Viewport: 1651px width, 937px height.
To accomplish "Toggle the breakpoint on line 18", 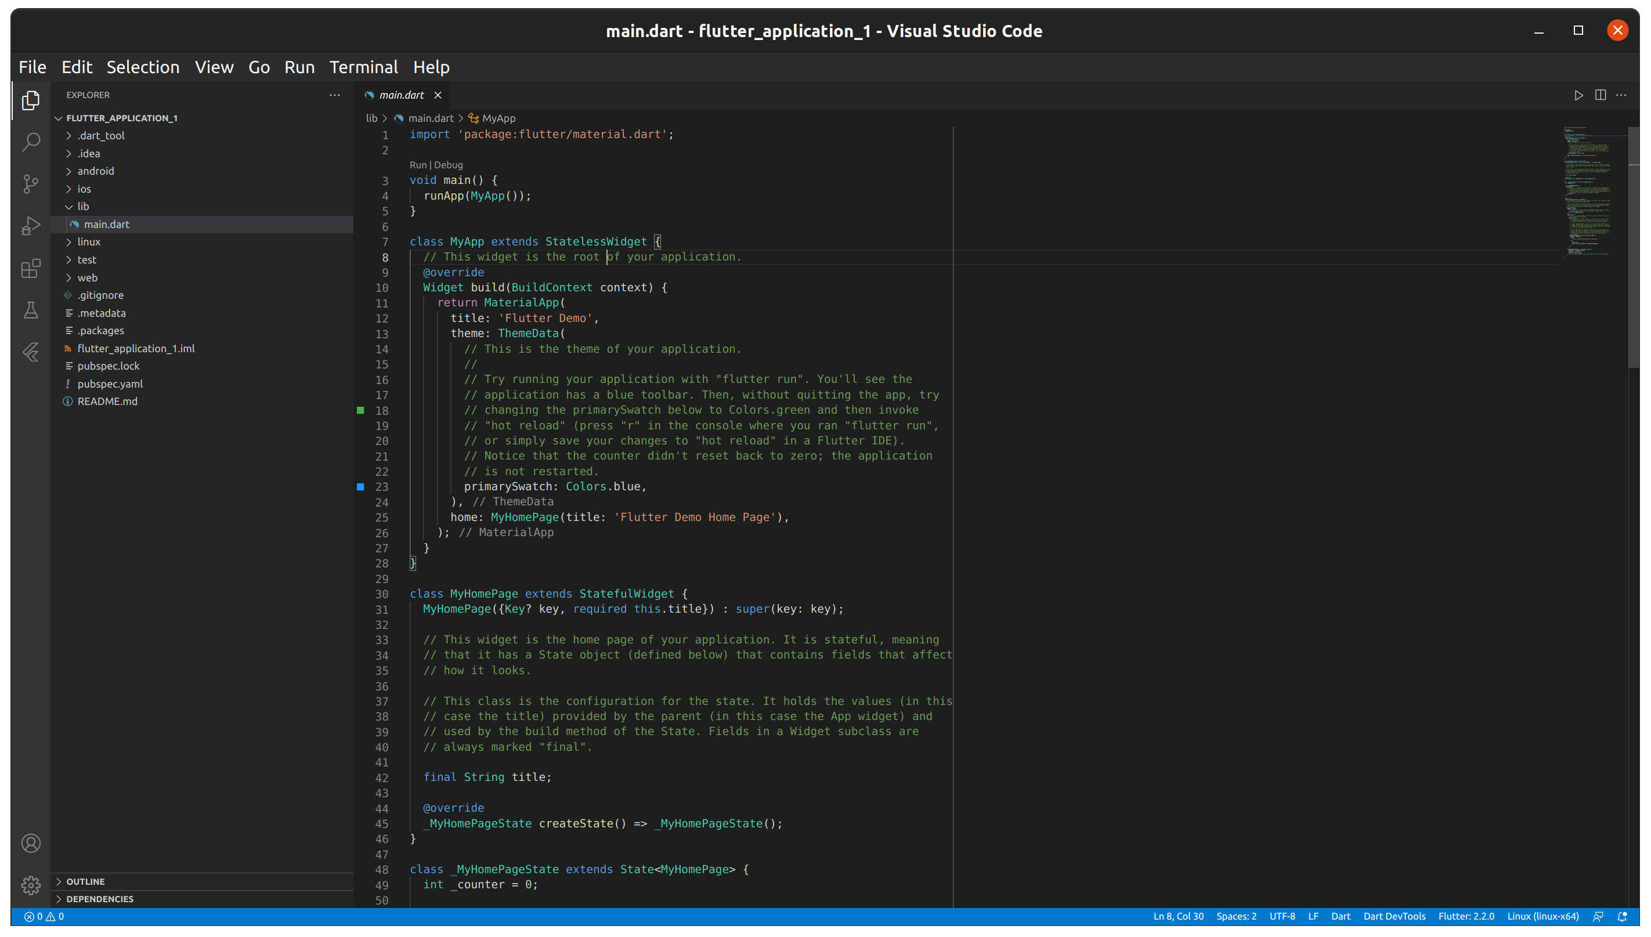I will pyautogui.click(x=359, y=410).
